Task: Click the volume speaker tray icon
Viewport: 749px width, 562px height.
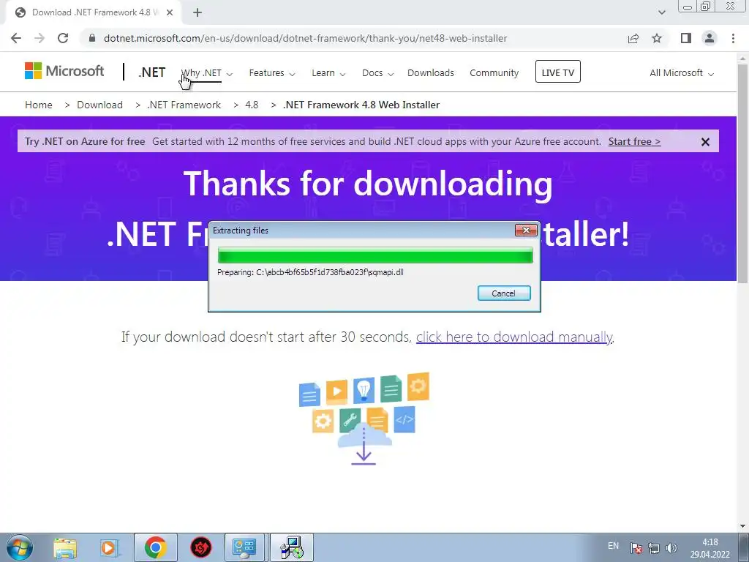Action: pos(671,548)
